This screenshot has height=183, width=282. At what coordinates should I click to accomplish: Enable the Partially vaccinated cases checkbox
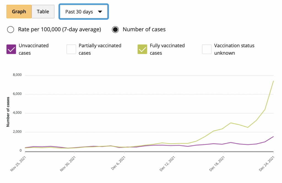pos(71,49)
